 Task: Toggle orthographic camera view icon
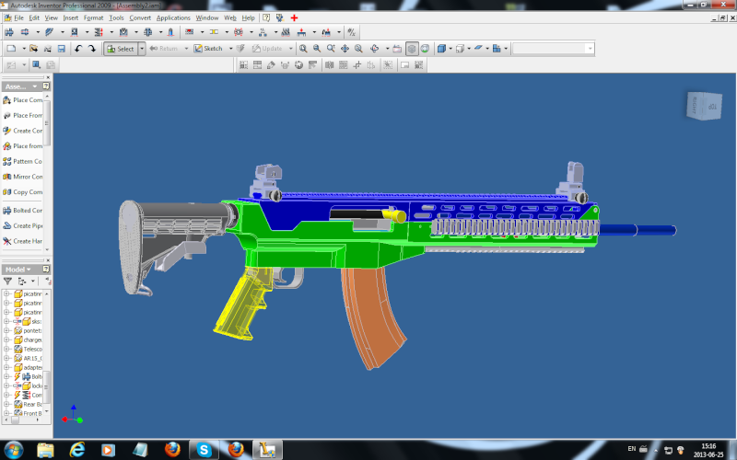pos(412,49)
